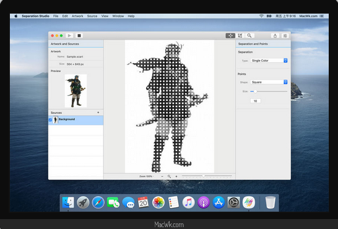Screen dimensions: 338x229
Task: Open System Preferences from the Dock
Action: 233,202
